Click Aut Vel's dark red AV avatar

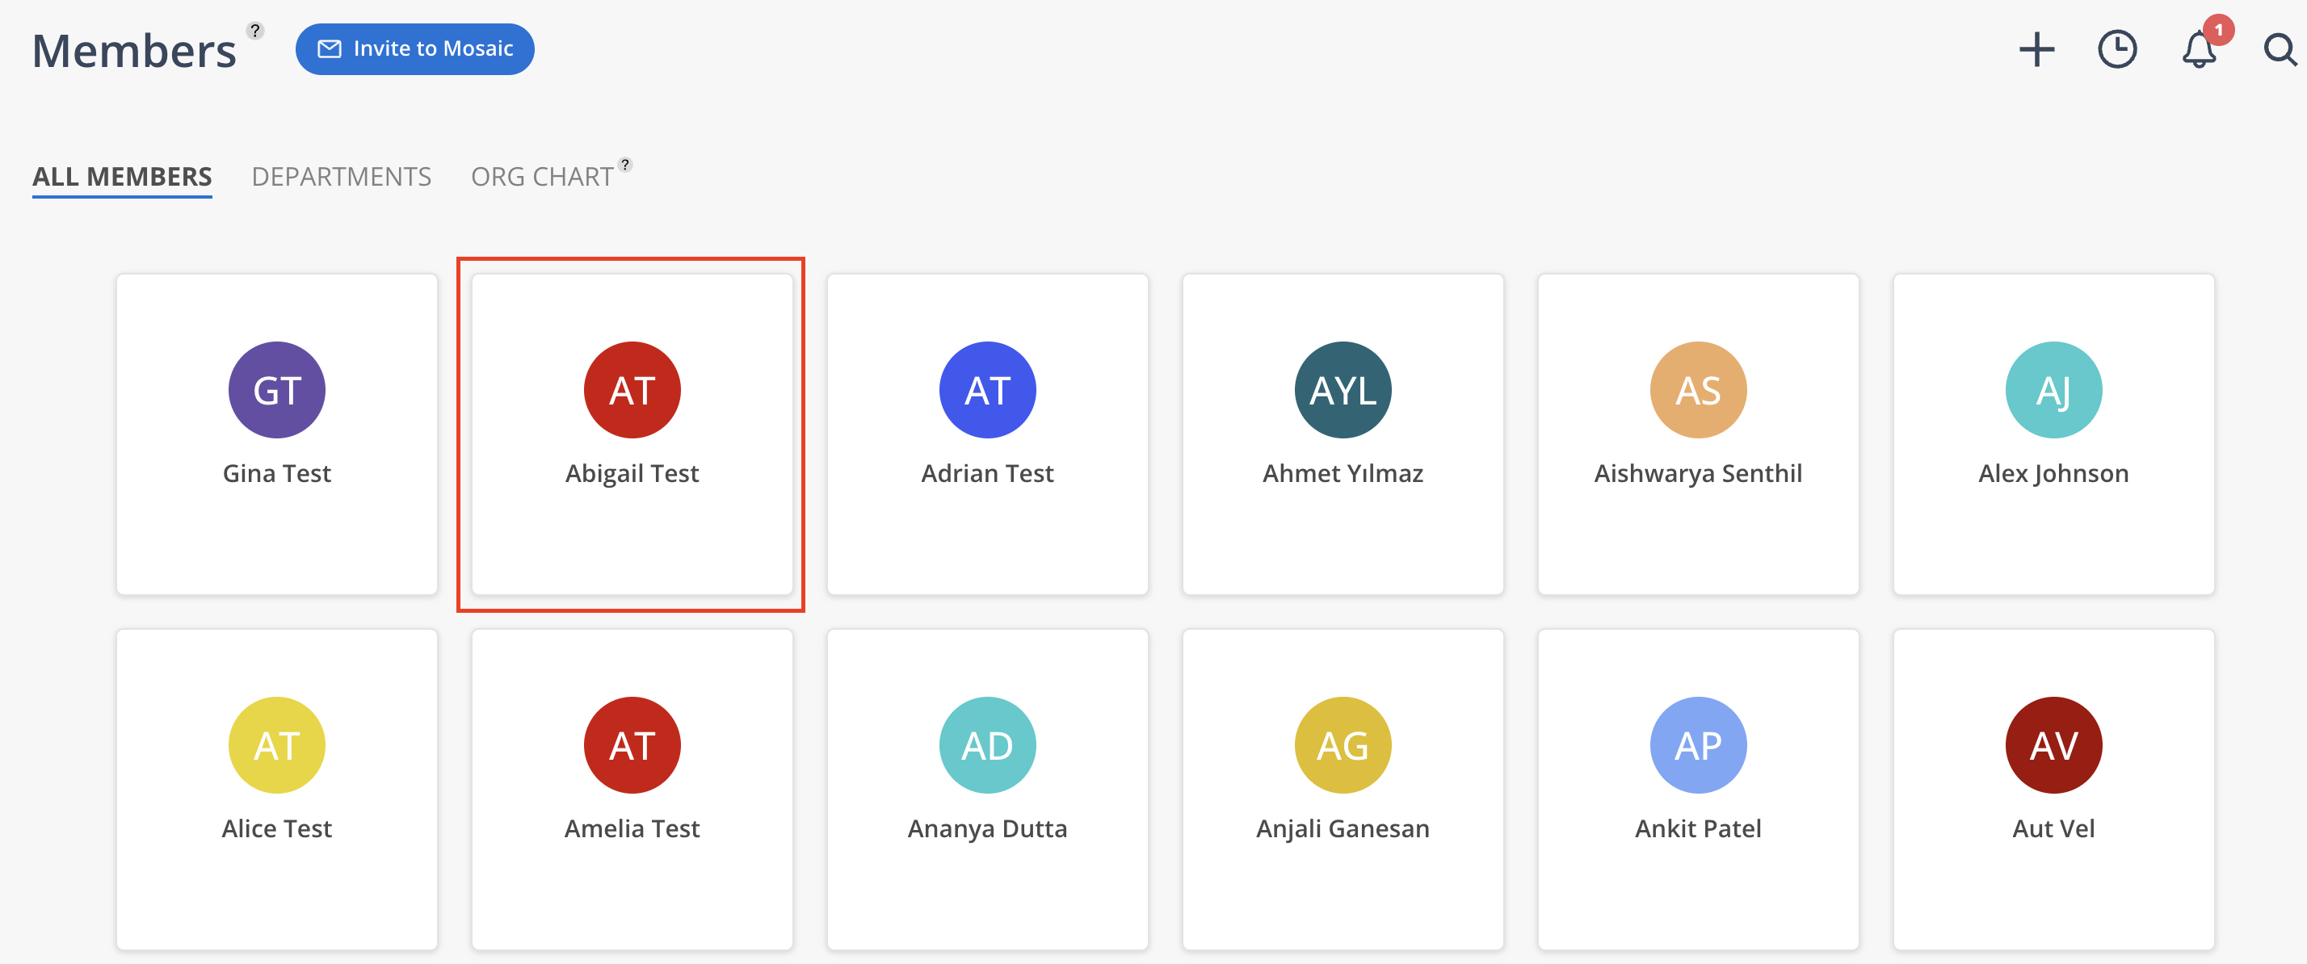2053,744
